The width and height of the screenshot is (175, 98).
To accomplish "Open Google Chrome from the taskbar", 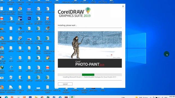I will point(42,97).
